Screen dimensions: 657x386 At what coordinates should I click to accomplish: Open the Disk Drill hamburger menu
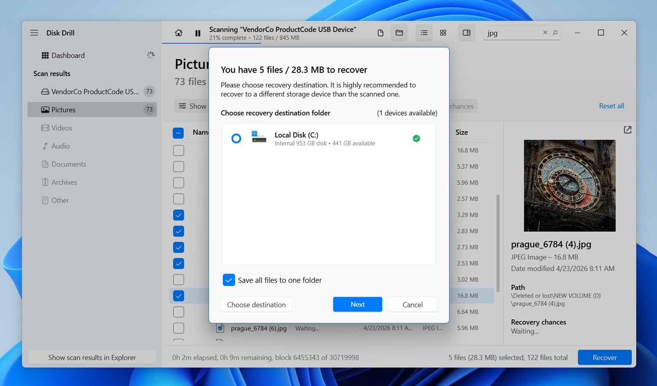[34, 33]
